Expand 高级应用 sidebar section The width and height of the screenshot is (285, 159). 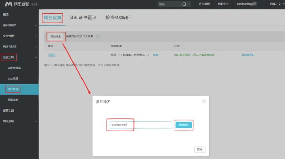pos(19,121)
